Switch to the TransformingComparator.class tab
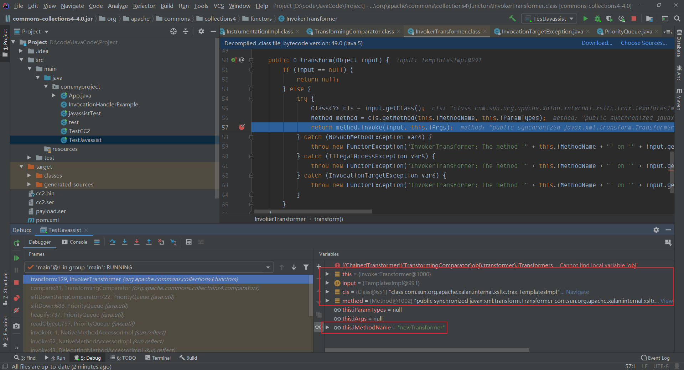The height and width of the screenshot is (370, 684). point(354,32)
